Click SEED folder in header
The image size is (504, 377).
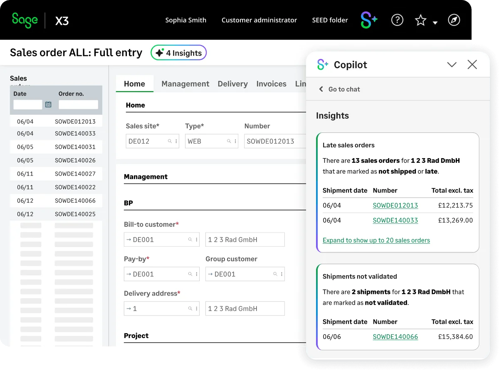pyautogui.click(x=330, y=20)
